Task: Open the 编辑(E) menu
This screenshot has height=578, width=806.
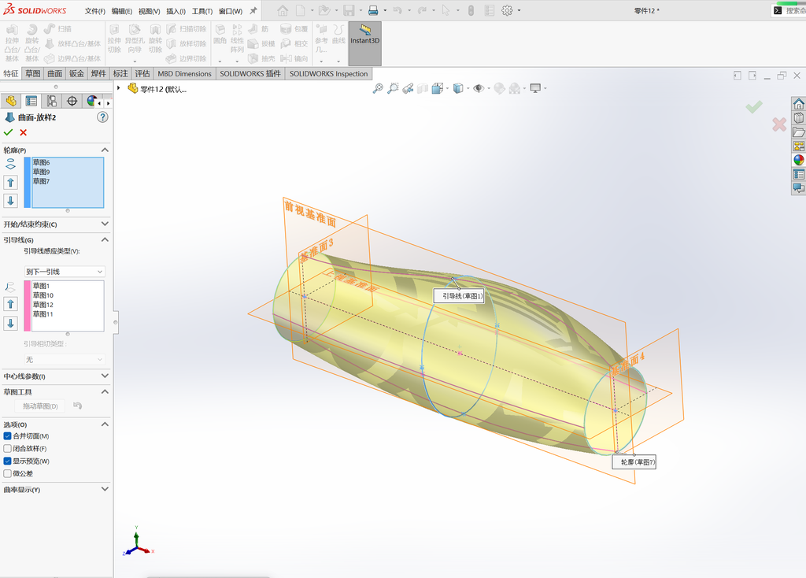Action: (x=122, y=11)
